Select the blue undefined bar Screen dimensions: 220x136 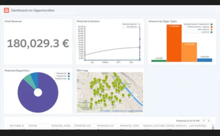tap(205, 60)
